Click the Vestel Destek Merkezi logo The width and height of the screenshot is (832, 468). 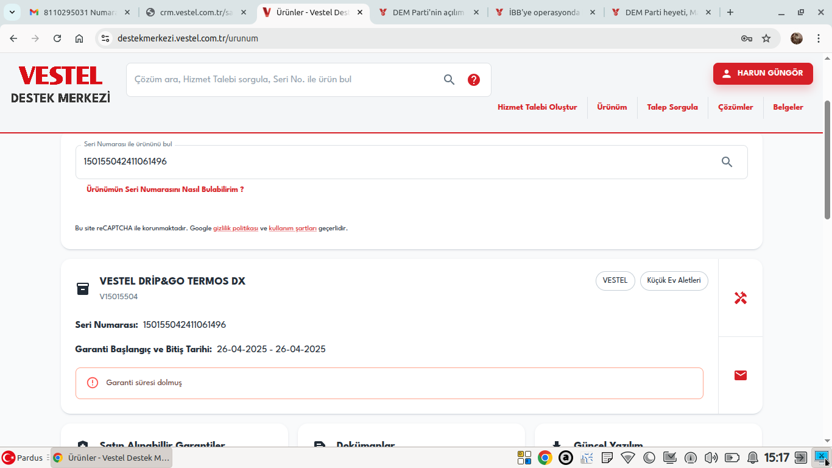[x=61, y=85]
